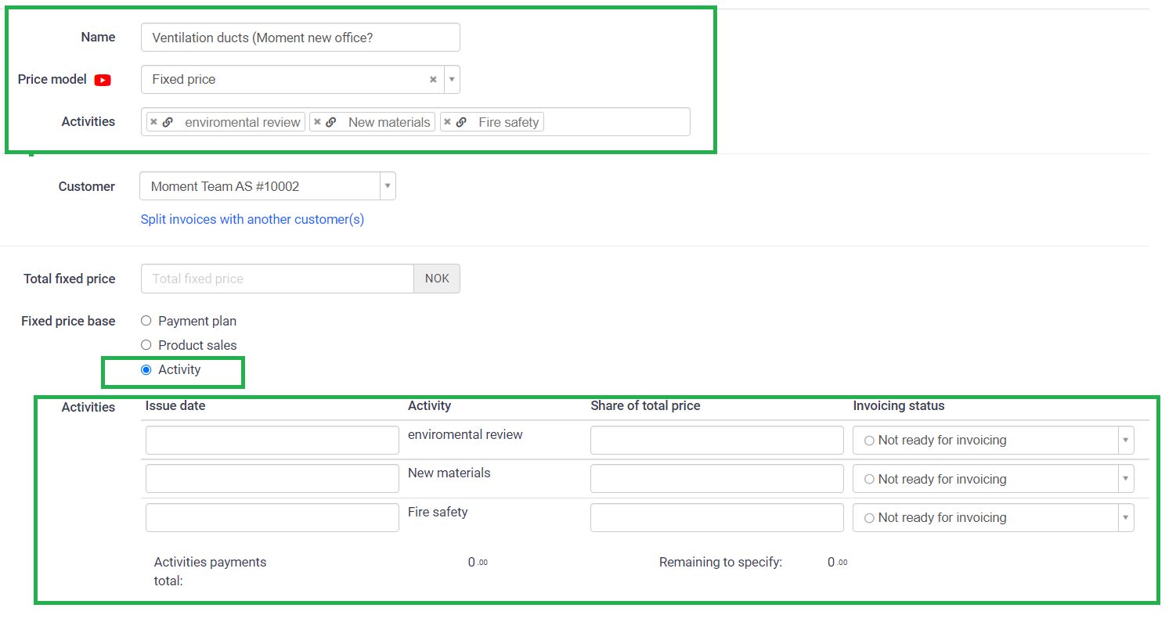This screenshot has height=626, width=1176.
Task: Remove the enviromental review activity tag
Action: [153, 122]
